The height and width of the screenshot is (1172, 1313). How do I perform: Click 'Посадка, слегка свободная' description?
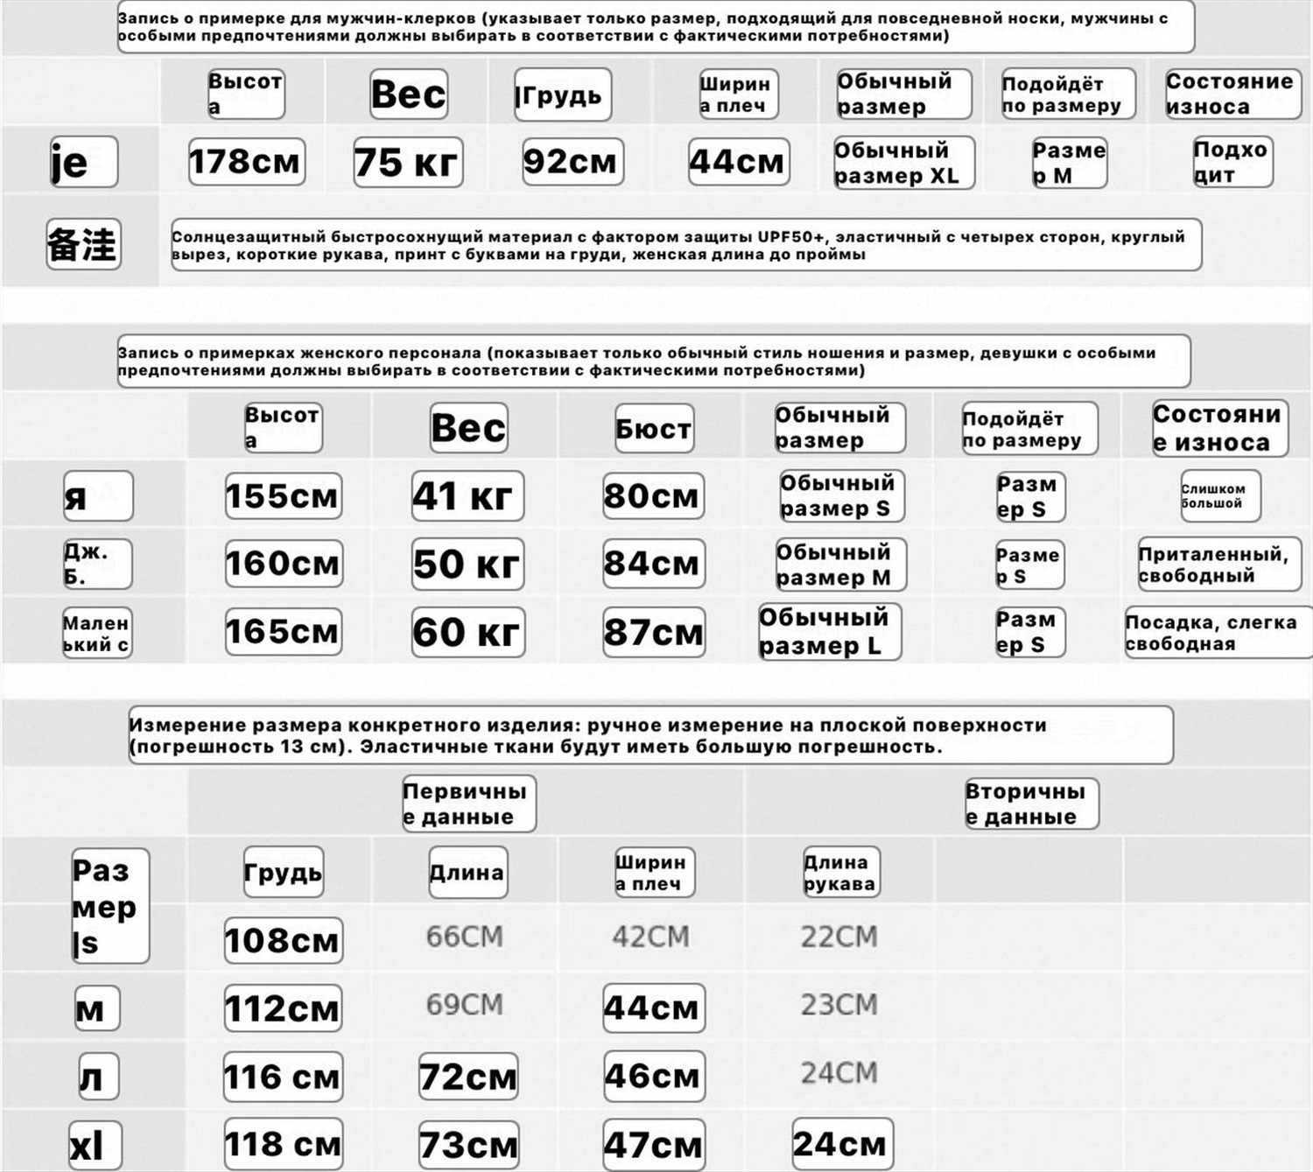tap(1218, 633)
